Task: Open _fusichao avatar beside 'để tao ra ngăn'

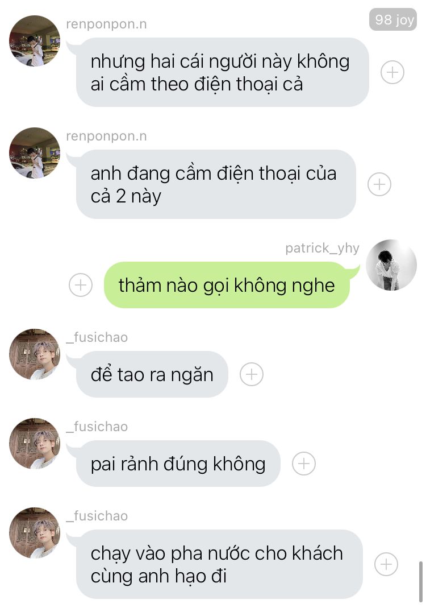Action: 35,354
